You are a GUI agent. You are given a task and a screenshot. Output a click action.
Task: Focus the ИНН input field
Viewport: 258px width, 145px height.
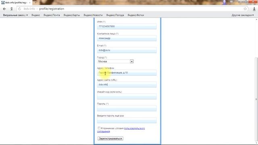tap(127, 27)
